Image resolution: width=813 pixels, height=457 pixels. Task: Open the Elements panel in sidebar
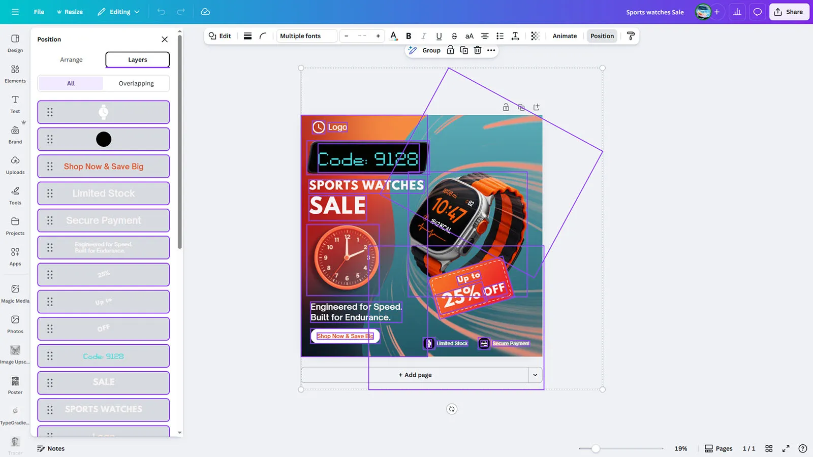pyautogui.click(x=15, y=74)
